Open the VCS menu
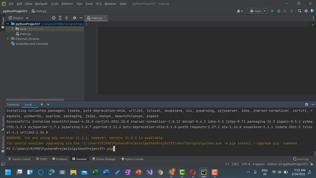This screenshot has height=178, width=316. point(99,3)
